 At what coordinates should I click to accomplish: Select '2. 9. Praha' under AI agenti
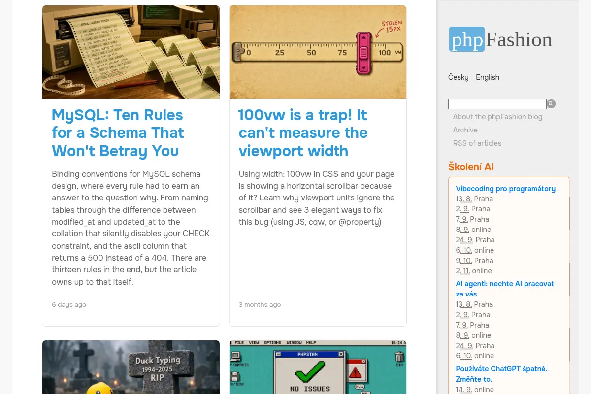click(x=473, y=315)
